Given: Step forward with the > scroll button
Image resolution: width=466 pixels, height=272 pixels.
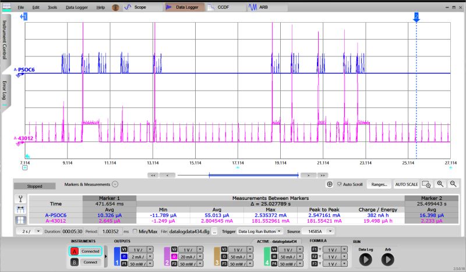Looking at the screenshot, I should tap(308, 176).
